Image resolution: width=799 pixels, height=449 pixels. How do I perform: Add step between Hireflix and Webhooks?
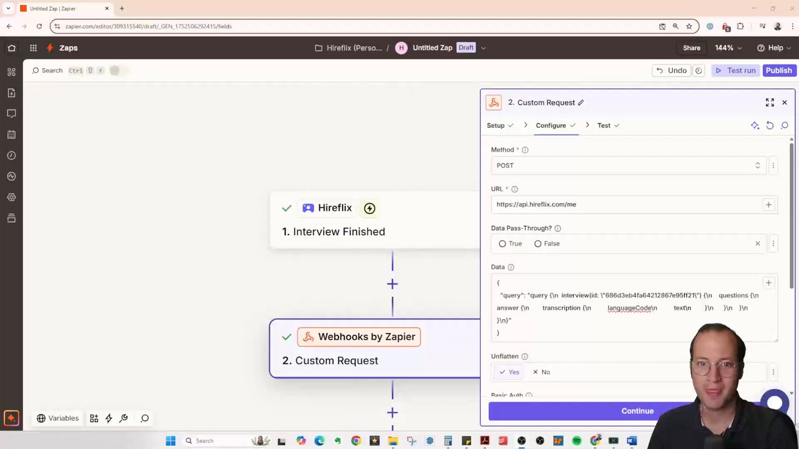pos(392,284)
